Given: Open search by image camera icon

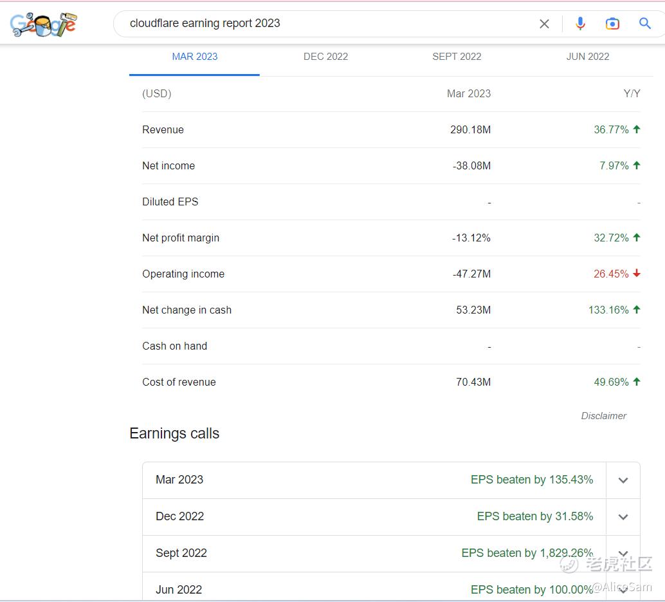Looking at the screenshot, I should tap(612, 24).
